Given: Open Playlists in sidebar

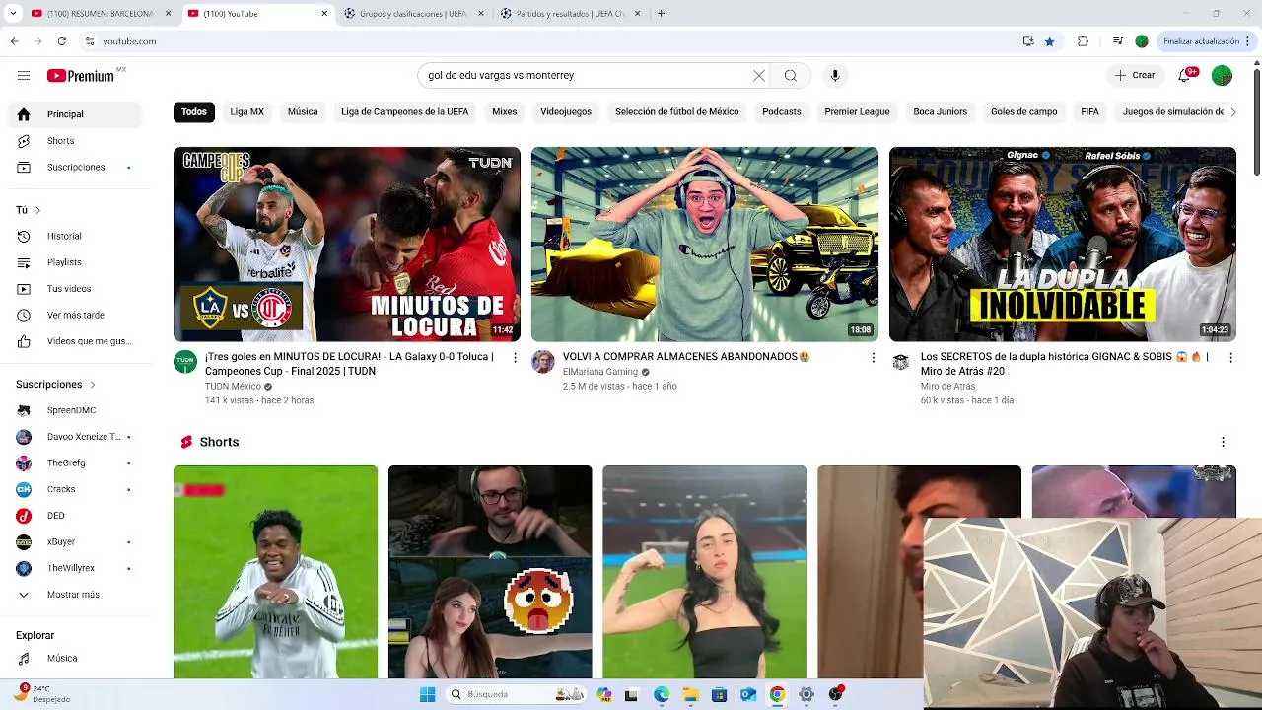Looking at the screenshot, I should point(77,262).
